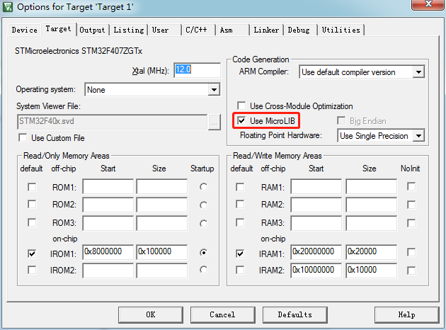This screenshot has height=330, width=446.
Task: Select the Target tab
Action: (x=59, y=29)
